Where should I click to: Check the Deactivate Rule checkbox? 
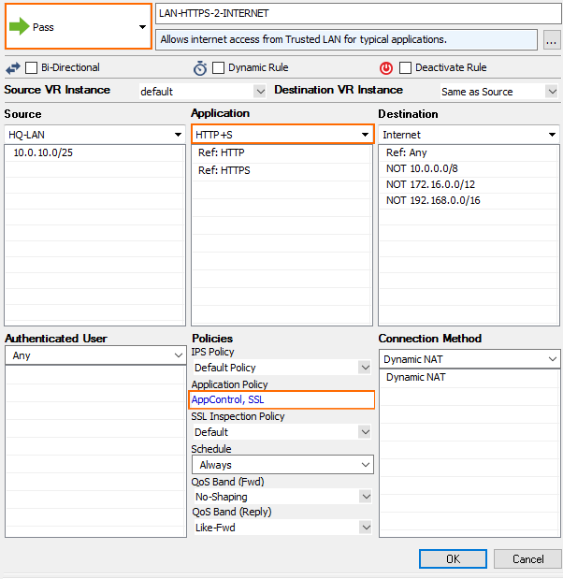pos(405,68)
